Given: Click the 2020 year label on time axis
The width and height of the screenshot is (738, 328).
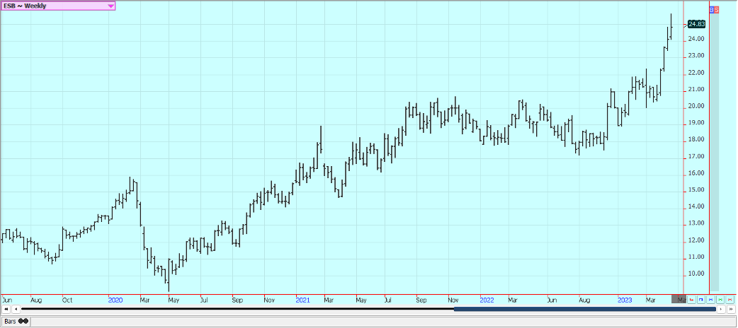Looking at the screenshot, I should click(x=115, y=300).
